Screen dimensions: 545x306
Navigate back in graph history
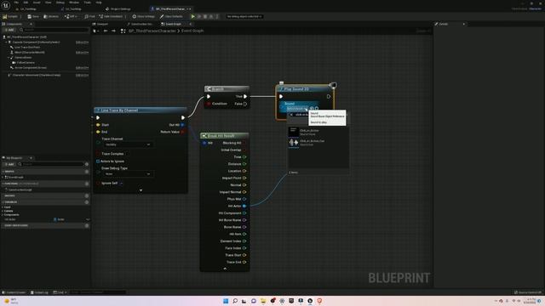coord(106,31)
